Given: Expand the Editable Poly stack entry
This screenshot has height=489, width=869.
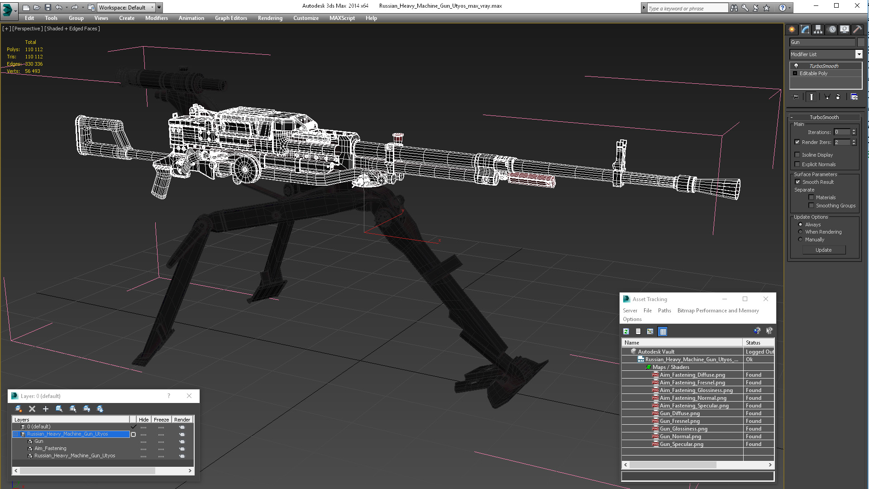Looking at the screenshot, I should 795,73.
